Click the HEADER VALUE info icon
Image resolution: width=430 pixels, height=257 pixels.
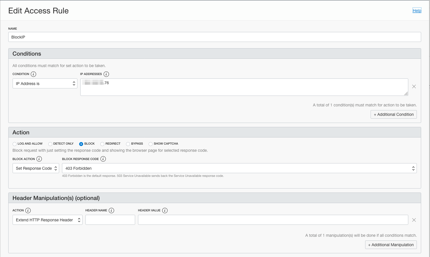point(165,211)
